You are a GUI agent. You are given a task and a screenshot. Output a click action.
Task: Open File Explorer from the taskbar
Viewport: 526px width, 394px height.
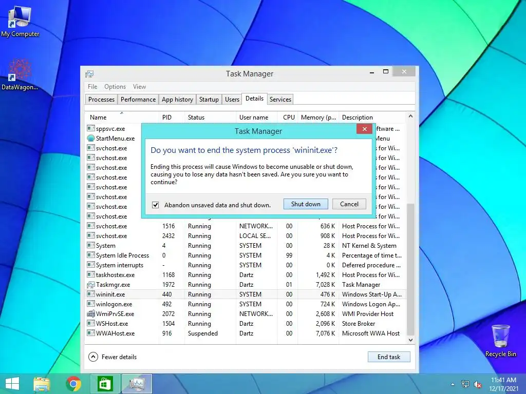point(42,384)
